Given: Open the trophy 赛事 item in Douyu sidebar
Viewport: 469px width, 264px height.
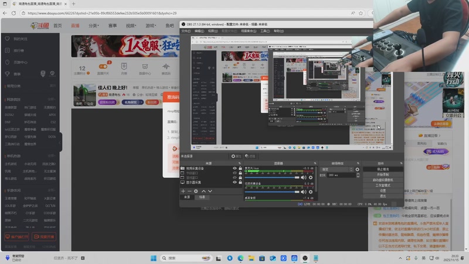Looking at the screenshot, I should coord(13,74).
